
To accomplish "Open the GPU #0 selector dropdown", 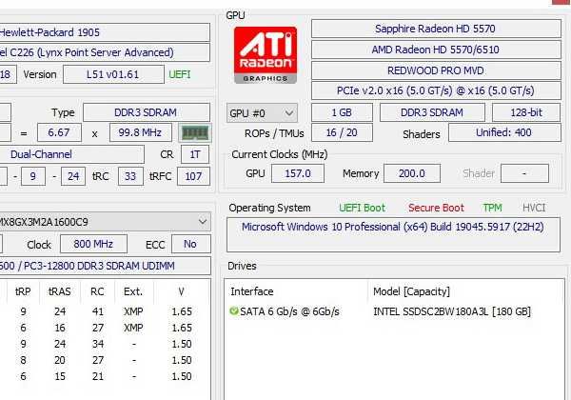I will coord(262,113).
